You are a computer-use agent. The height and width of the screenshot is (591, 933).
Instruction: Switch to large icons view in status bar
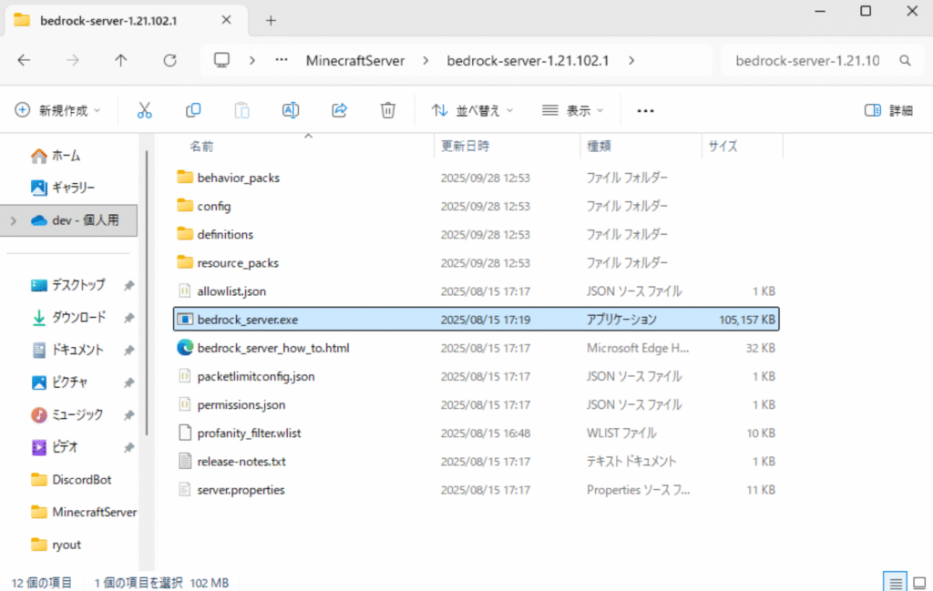coord(918,582)
